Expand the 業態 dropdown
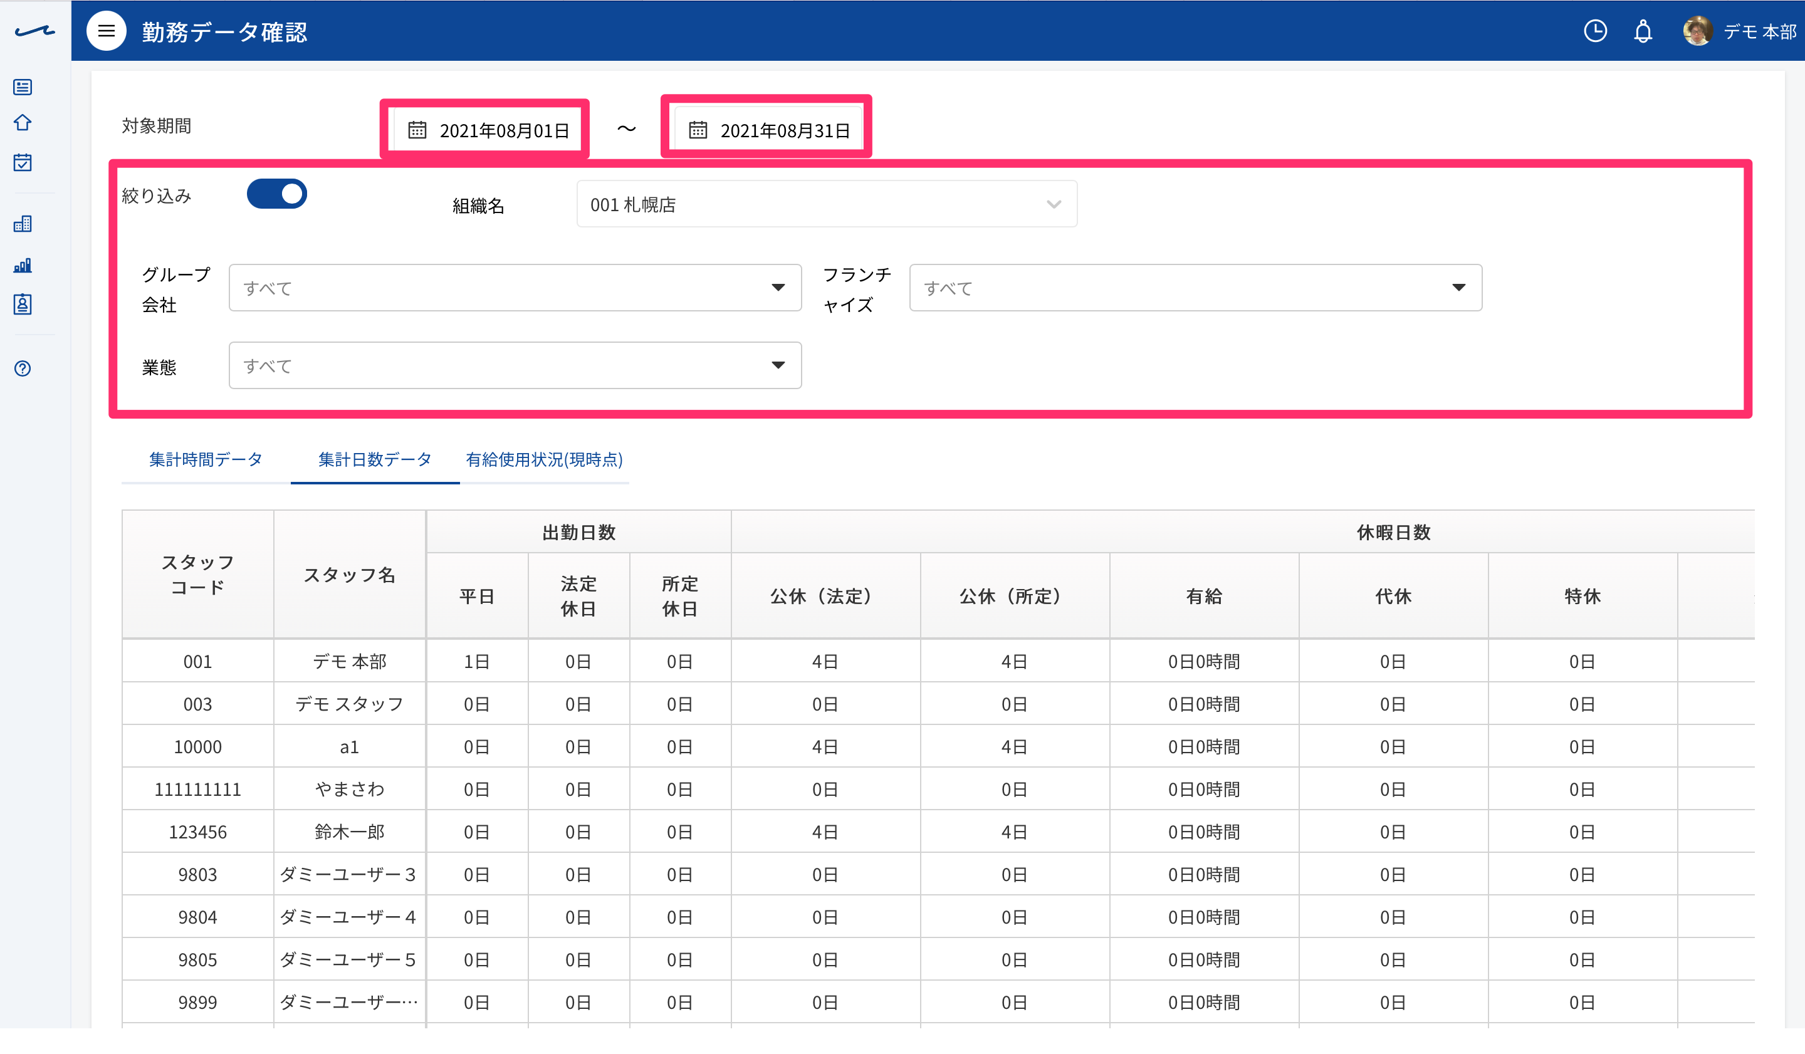The height and width of the screenshot is (1054, 1805). 515,366
